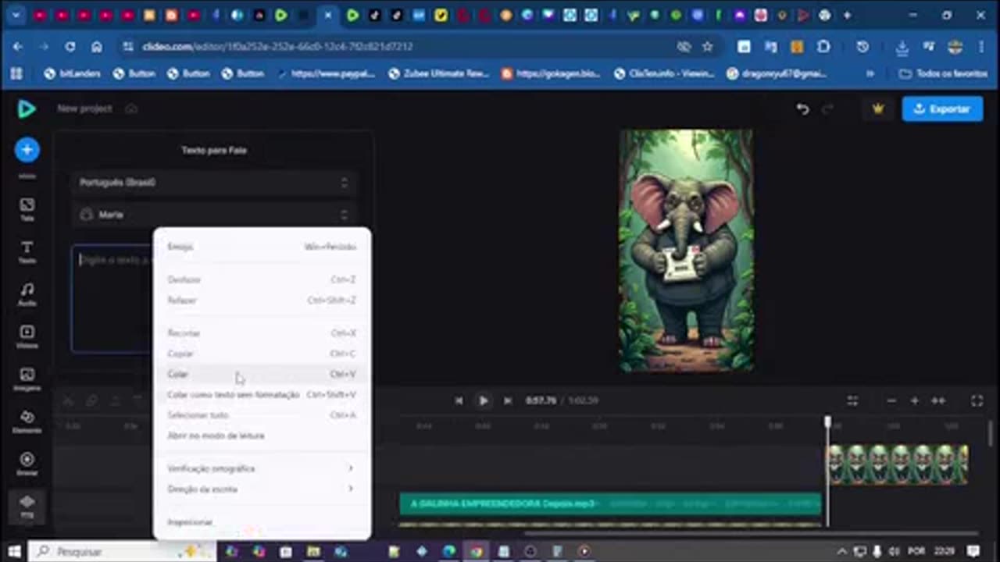Choose Abrir no modo de leitura
Image resolution: width=1000 pixels, height=562 pixels.
262,436
